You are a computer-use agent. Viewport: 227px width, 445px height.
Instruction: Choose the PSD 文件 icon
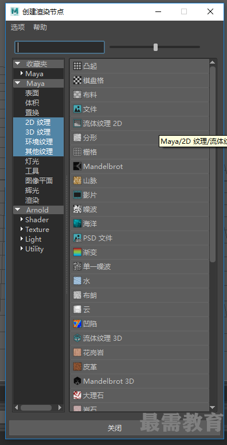tap(77, 238)
